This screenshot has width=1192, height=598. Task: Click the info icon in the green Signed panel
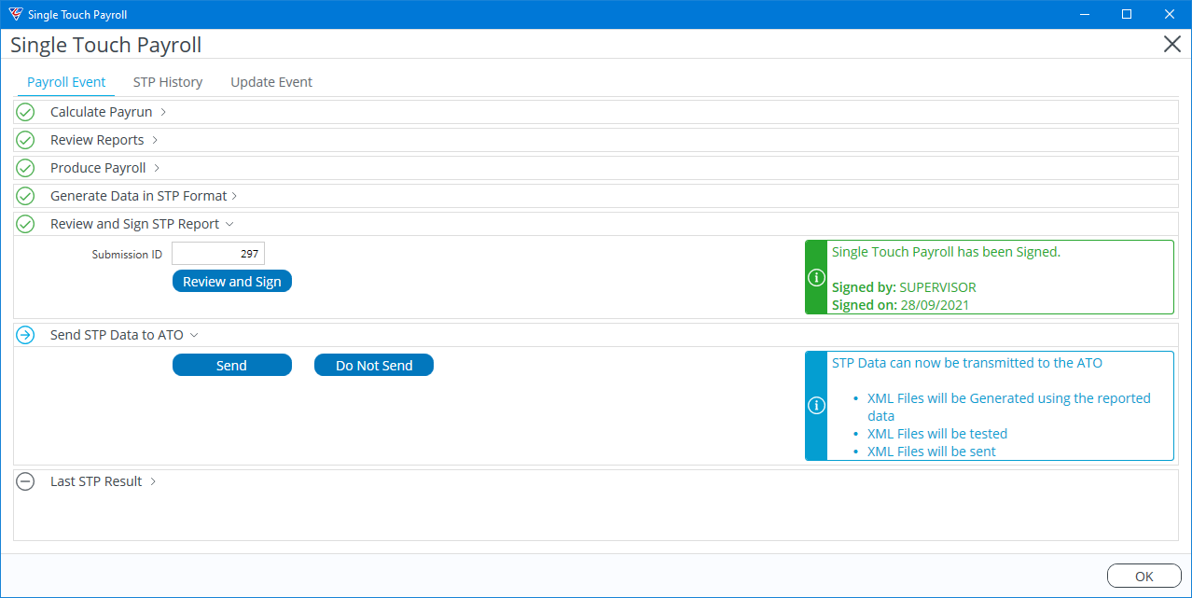[816, 277]
